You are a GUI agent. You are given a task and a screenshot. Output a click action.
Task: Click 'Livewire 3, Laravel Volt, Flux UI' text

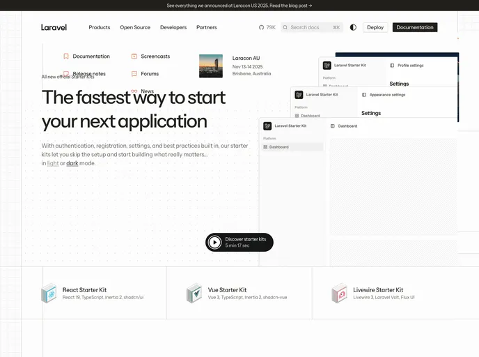pos(384,297)
